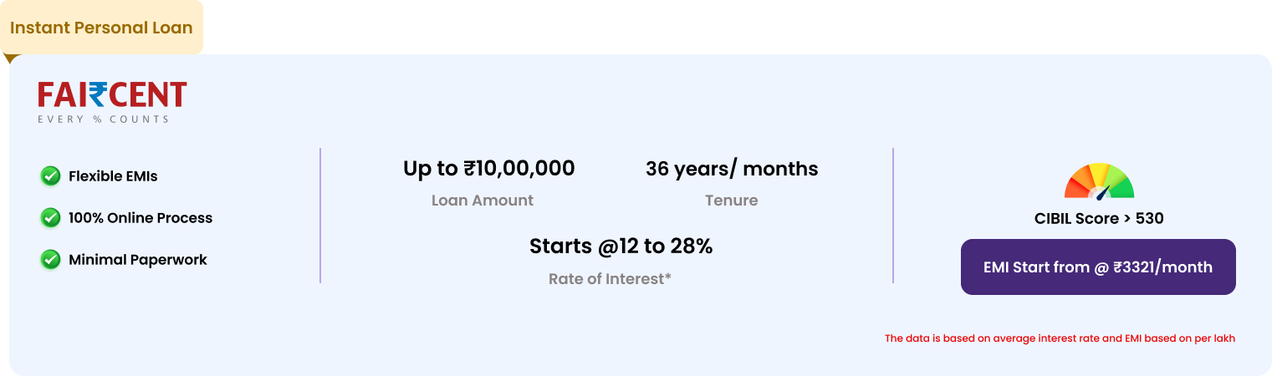The width and height of the screenshot is (1272, 376).
Task: Click the EVERY % COUNTS tagline
Action: click(x=103, y=119)
